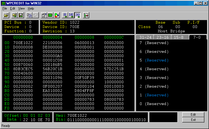Screen dimensions: 209x129
Task: Select register value 08000783
Action: pyautogui.click(x=114, y=100)
